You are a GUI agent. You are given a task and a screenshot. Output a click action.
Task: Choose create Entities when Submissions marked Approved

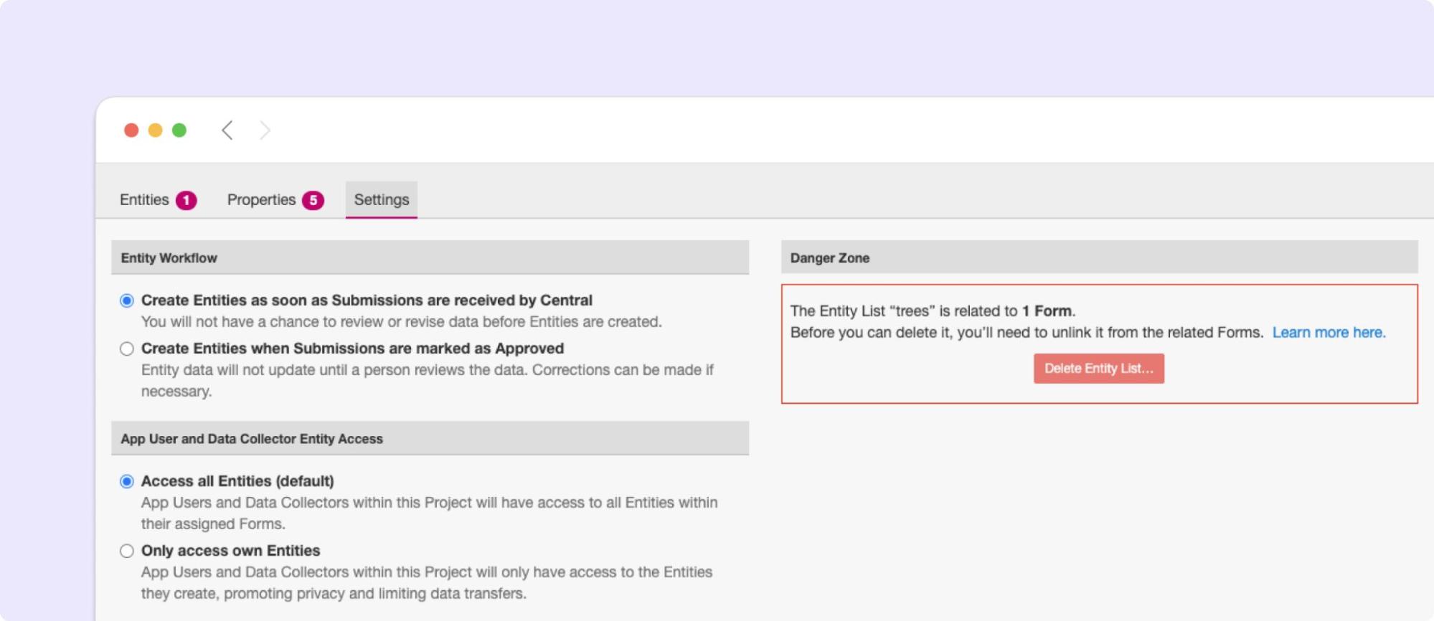pos(127,349)
